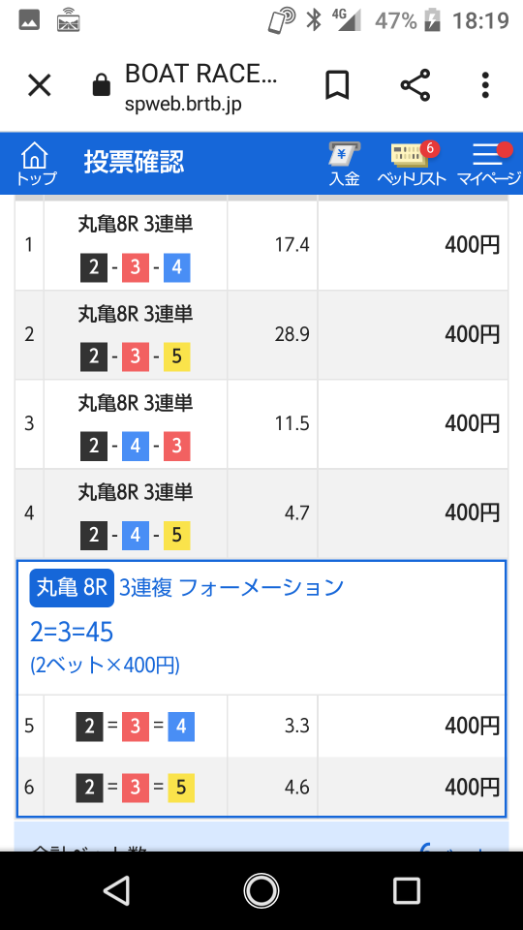
Task: Tap the 3連複 フォーメーション heading
Action: pos(231,588)
